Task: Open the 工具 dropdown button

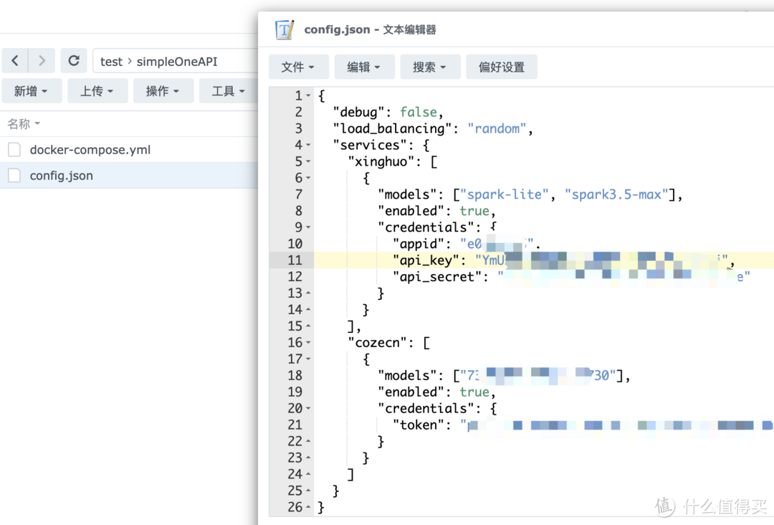Action: click(228, 91)
